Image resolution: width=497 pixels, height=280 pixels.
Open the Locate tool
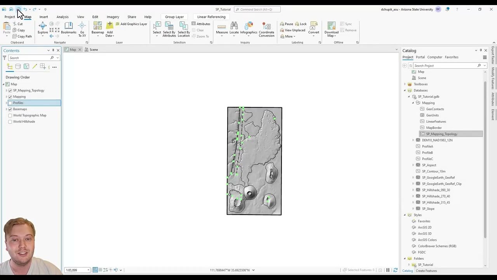[234, 28]
